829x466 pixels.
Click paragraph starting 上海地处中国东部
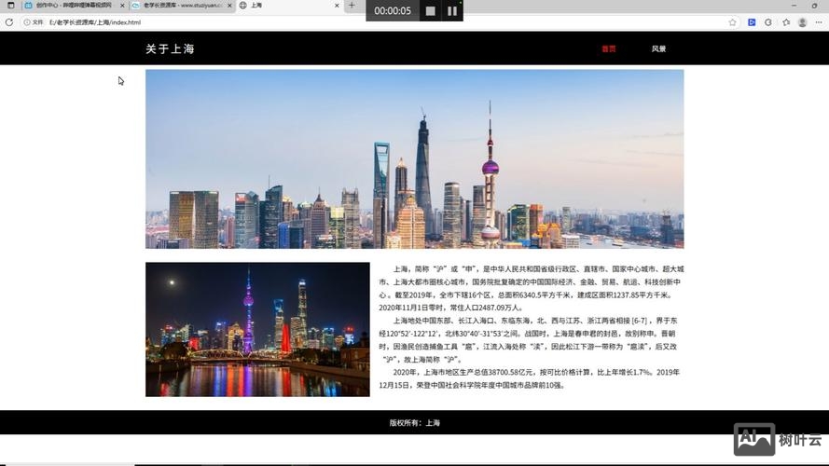529,340
